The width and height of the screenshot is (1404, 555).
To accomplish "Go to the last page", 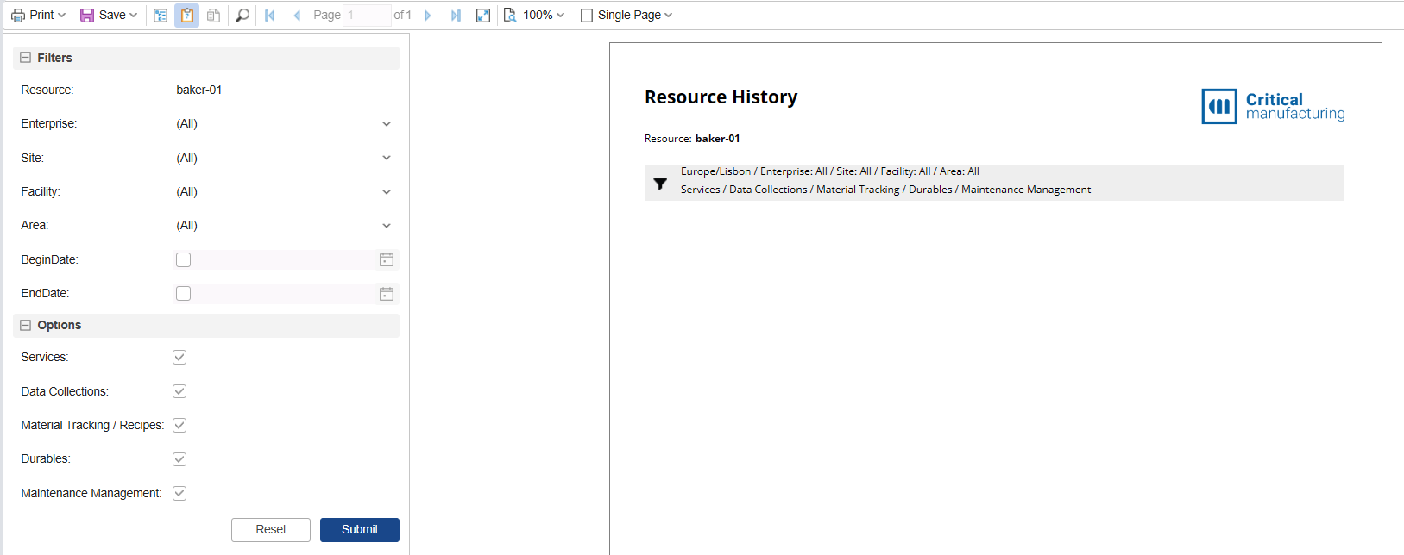I will point(456,16).
